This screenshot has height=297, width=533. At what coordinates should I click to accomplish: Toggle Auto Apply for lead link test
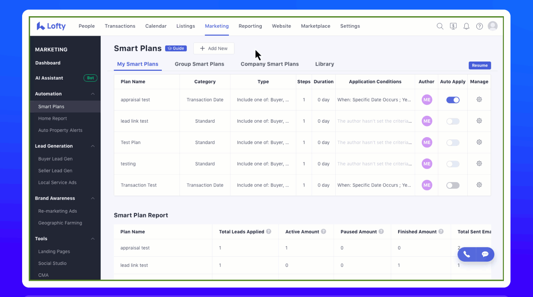tap(453, 121)
